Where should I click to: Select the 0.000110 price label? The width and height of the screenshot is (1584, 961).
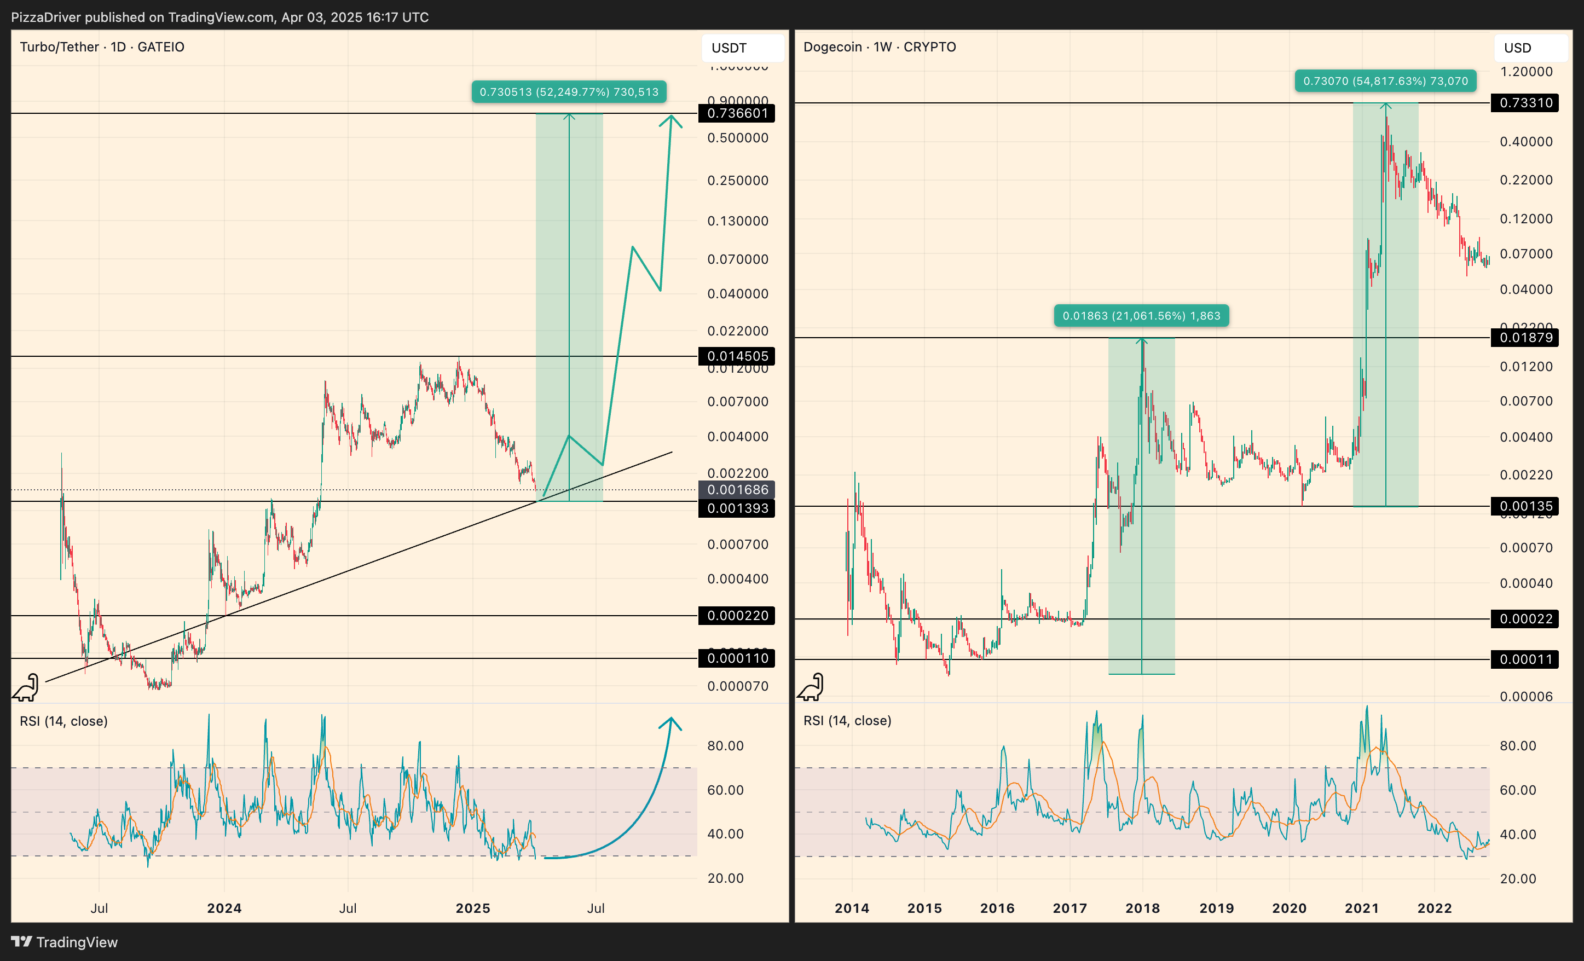pyautogui.click(x=737, y=658)
